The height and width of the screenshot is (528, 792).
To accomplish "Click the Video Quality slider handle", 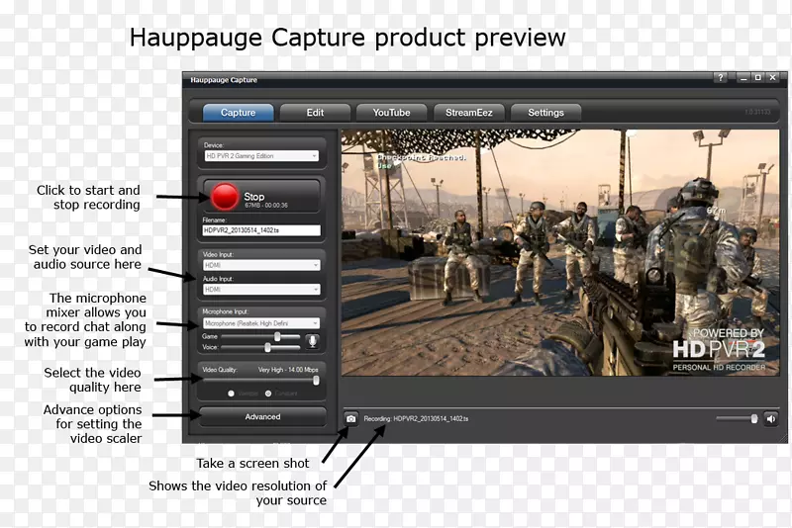I will coord(316,381).
